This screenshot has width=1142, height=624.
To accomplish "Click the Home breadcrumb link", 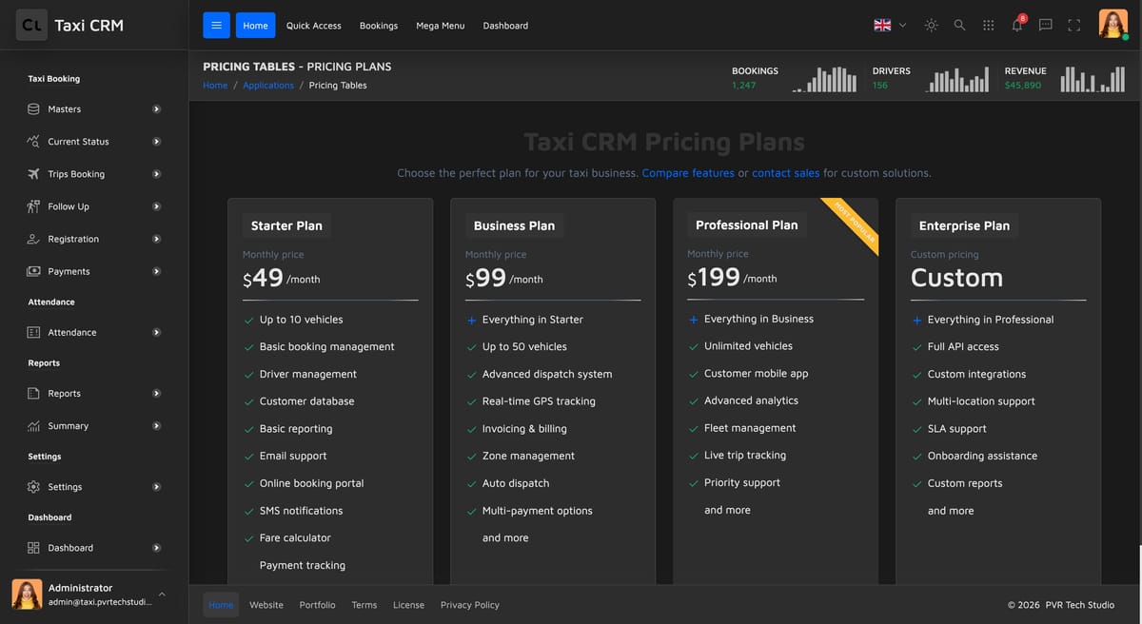I will click(x=215, y=86).
